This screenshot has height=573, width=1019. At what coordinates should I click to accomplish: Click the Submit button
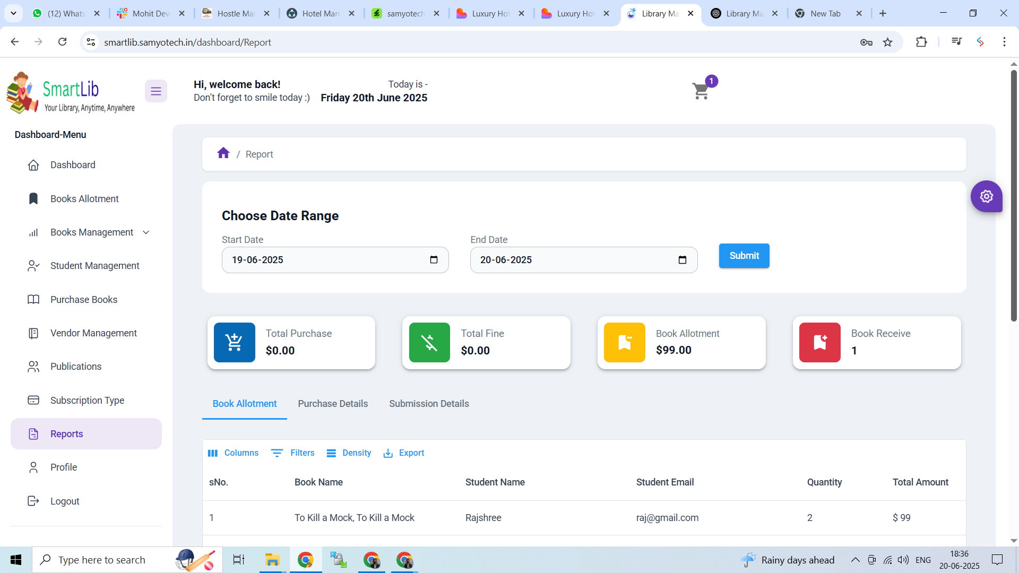tap(744, 256)
